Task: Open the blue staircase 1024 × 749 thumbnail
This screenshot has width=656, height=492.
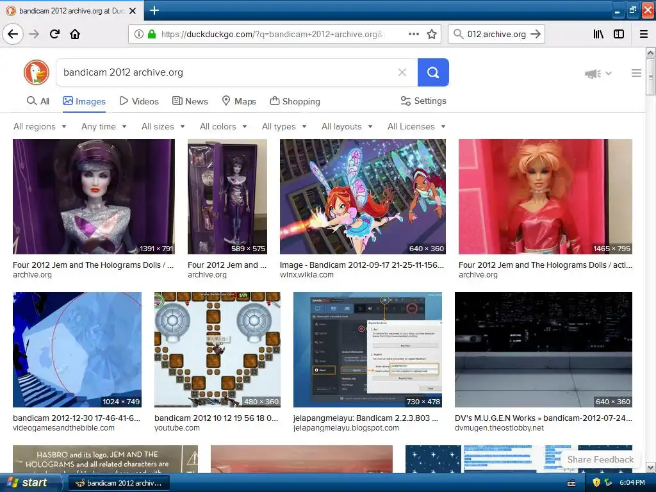Action: tap(77, 350)
